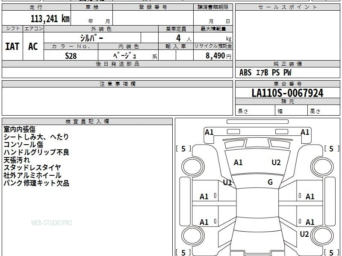This screenshot has height=256, width=342.
Task: Select the recycle fee 8,490円
Action: (x=218, y=56)
